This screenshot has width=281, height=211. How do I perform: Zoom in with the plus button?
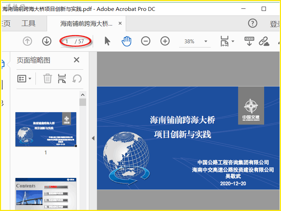(165, 41)
